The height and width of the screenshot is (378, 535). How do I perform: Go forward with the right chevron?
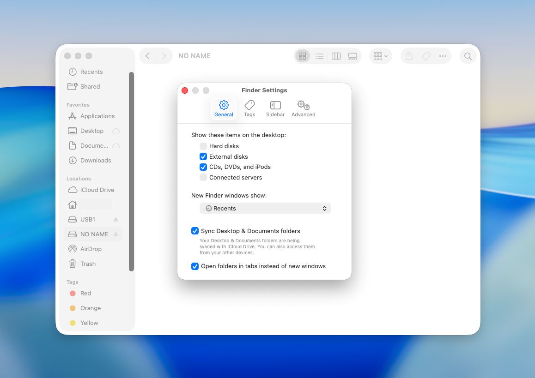tap(164, 56)
